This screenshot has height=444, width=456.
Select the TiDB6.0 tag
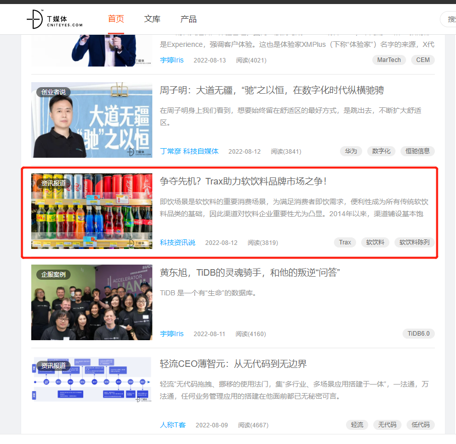[x=419, y=334]
